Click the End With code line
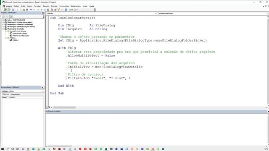 coord(66,86)
